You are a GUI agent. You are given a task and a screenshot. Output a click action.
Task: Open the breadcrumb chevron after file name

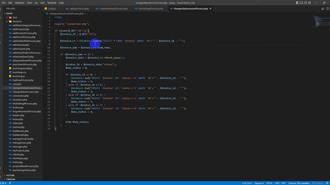pos(85,14)
